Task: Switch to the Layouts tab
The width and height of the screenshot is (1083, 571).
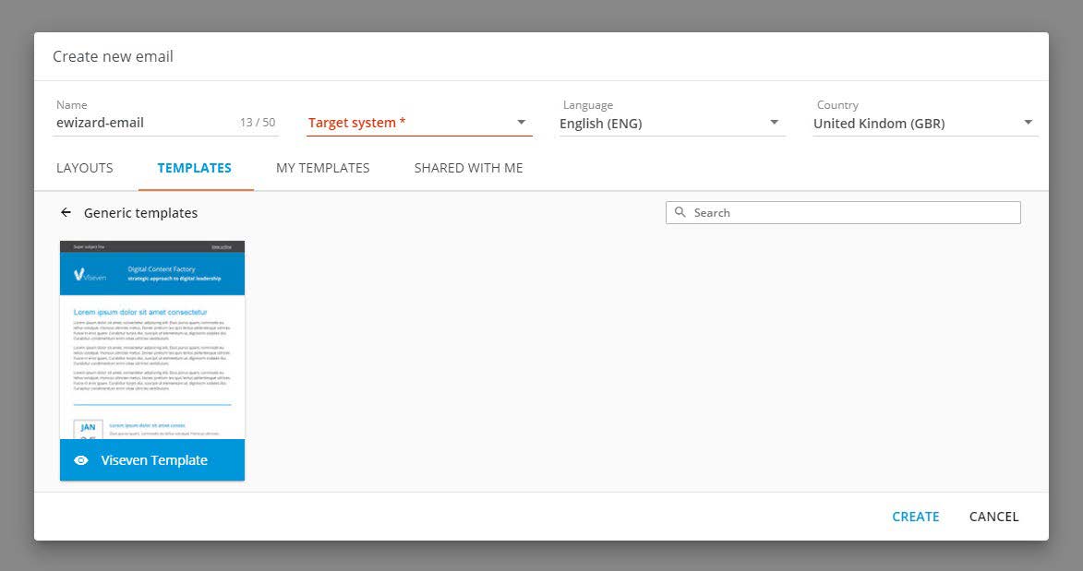Action: point(85,168)
